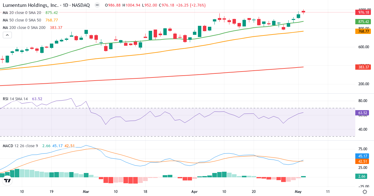Click the 63.52 RSI axis label

coord(362,113)
